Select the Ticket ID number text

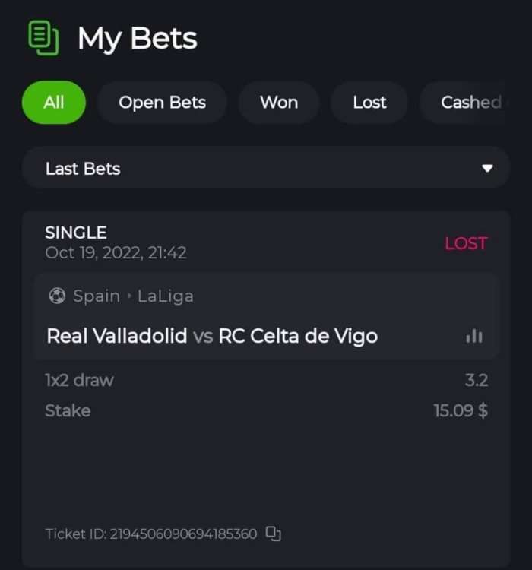[183, 534]
